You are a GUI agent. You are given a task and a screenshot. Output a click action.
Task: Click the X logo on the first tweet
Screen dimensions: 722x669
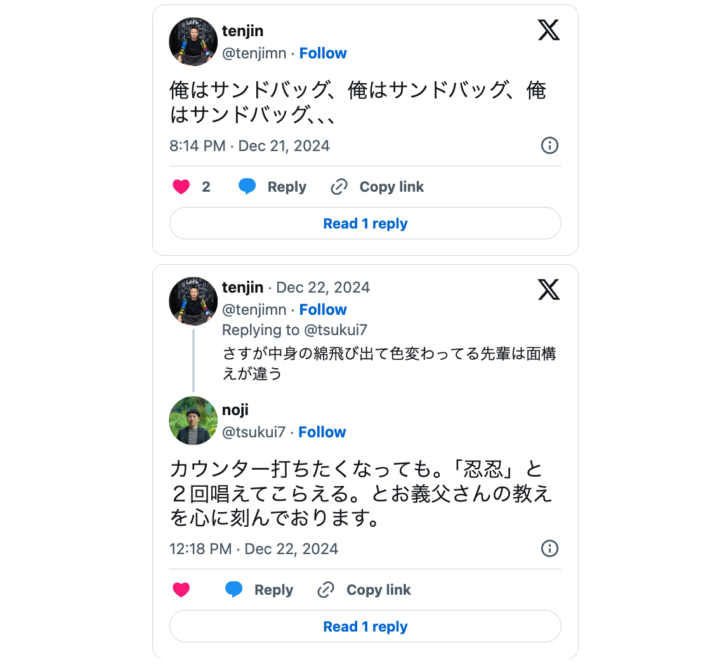pyautogui.click(x=549, y=30)
